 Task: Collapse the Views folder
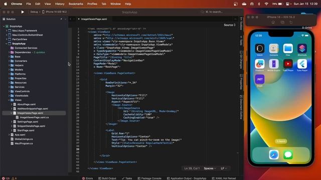9,100
